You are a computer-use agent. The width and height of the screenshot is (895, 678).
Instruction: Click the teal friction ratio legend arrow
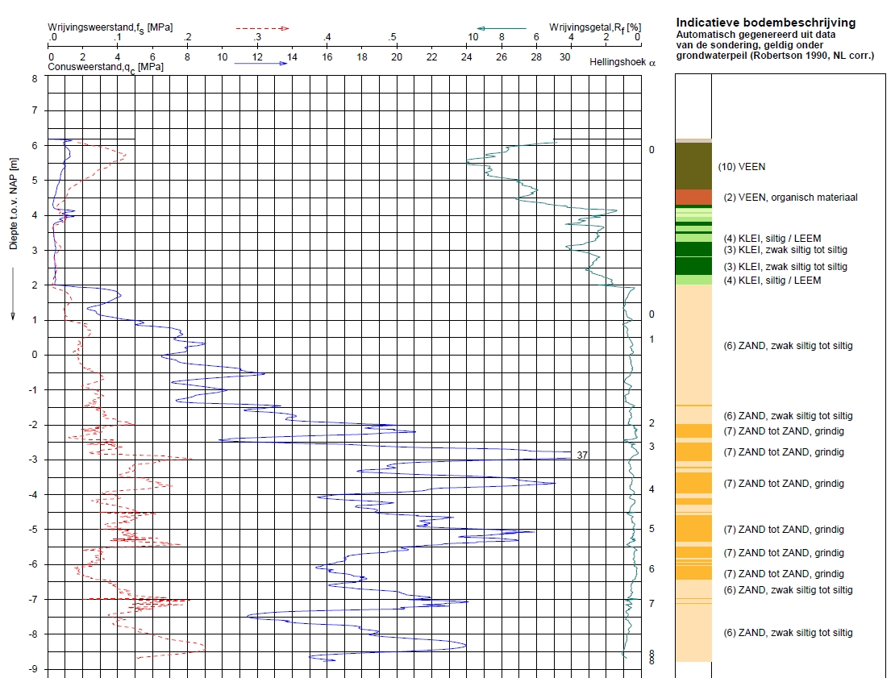tap(500, 28)
